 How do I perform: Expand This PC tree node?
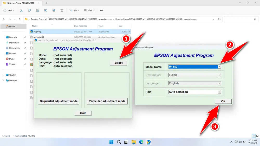[x=3, y=75]
